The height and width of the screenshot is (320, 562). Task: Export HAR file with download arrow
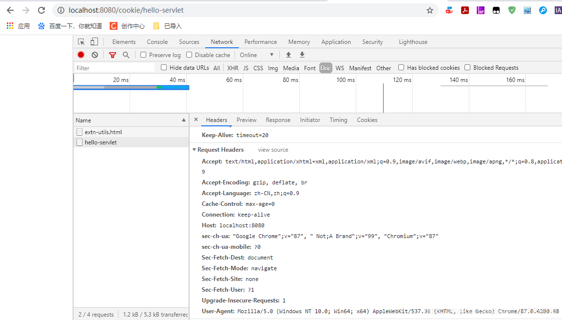click(302, 55)
